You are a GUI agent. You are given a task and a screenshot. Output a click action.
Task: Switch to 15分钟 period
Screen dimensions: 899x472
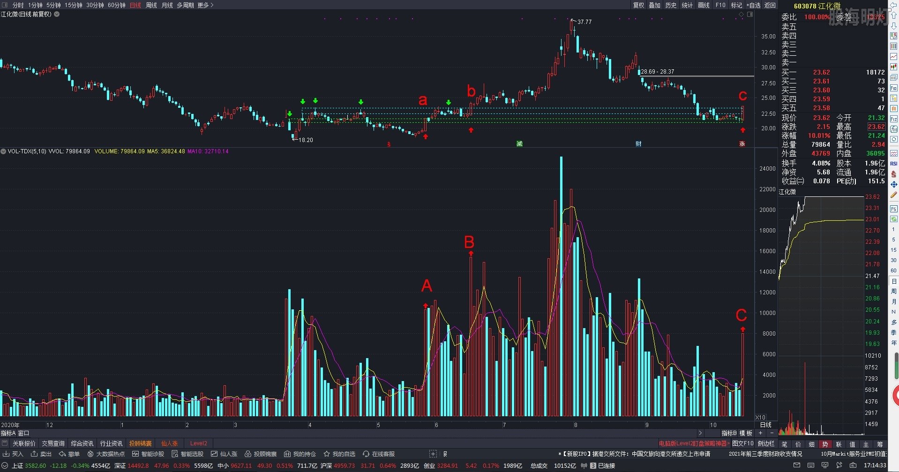[x=74, y=5]
